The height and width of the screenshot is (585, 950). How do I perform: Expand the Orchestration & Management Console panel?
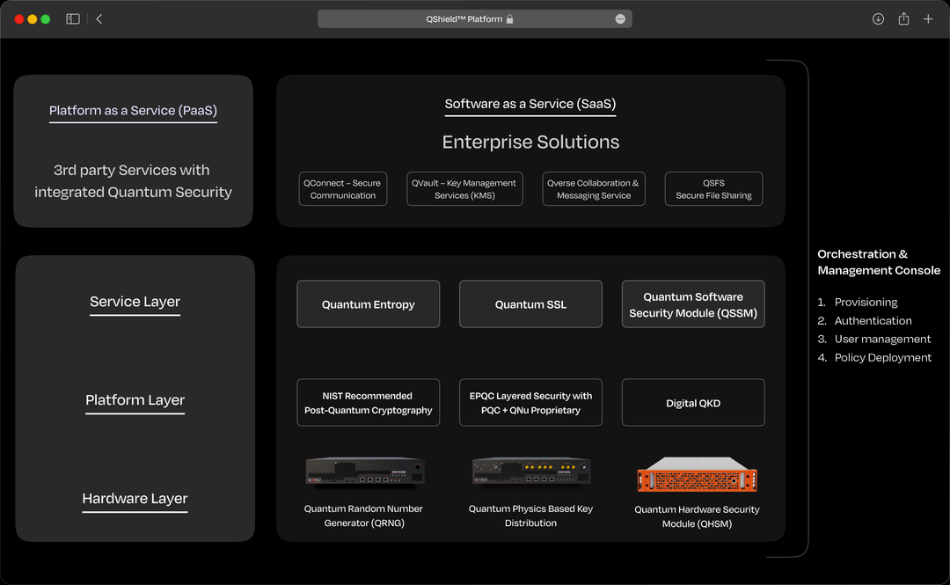pyautogui.click(x=878, y=262)
